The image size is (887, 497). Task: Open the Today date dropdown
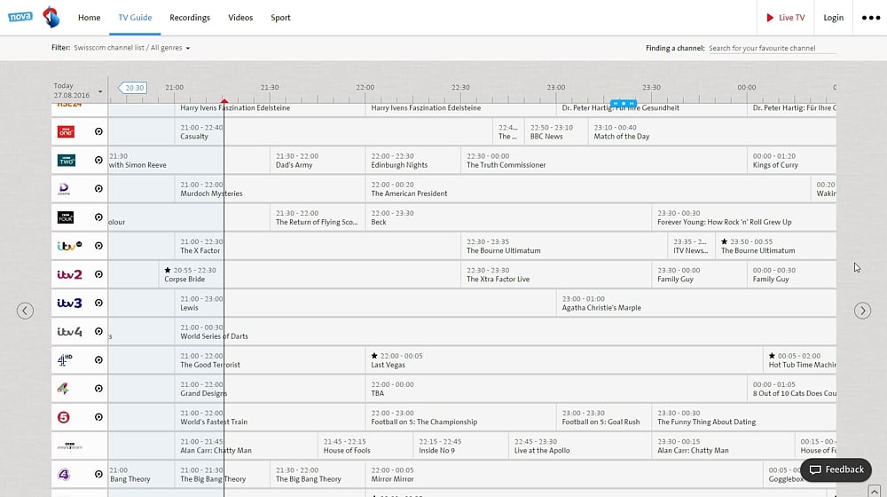pos(78,91)
